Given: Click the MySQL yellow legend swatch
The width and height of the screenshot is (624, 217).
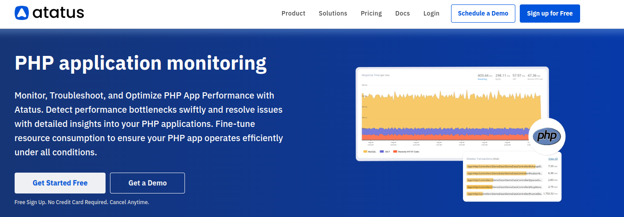Looking at the screenshot, I should [x=365, y=152].
